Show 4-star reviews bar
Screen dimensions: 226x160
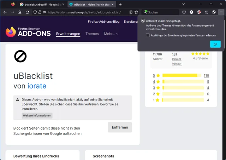pyautogui.click(x=183, y=81)
